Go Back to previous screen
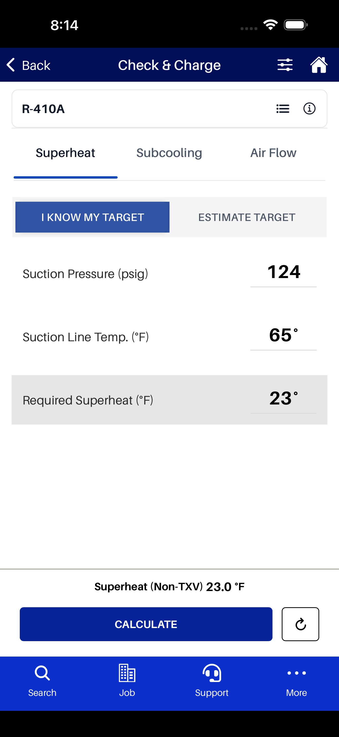Image resolution: width=339 pixels, height=737 pixels. point(28,65)
